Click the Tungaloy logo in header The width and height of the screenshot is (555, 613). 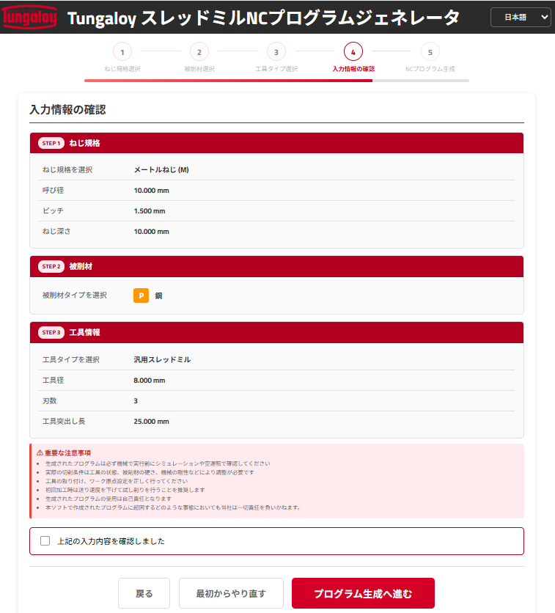click(31, 17)
